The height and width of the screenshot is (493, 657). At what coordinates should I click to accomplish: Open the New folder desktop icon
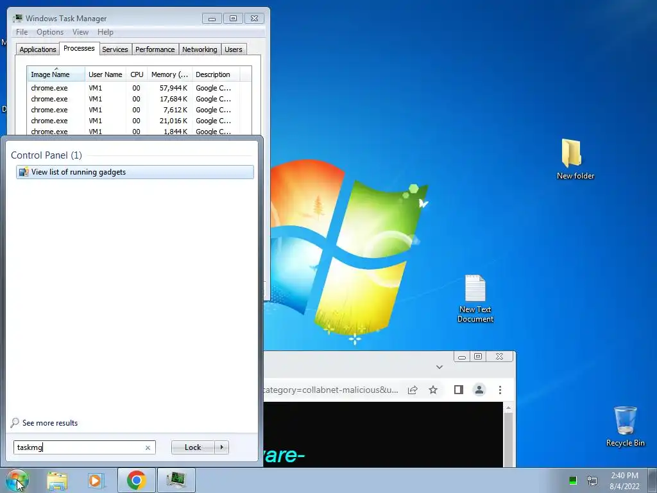coord(575,159)
